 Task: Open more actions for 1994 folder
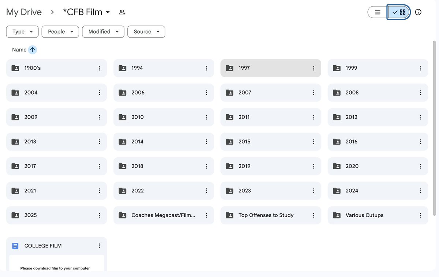206,68
